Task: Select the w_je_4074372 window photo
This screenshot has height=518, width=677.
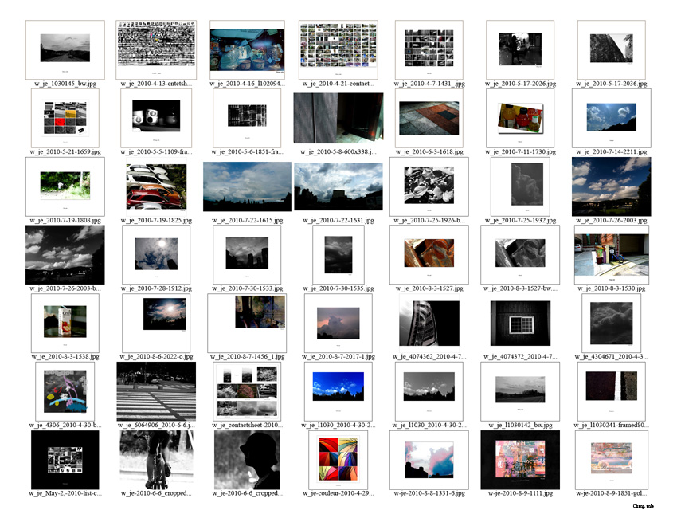Action: coord(520,323)
